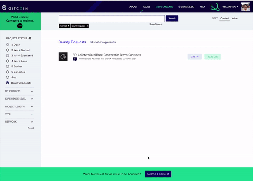
Task: Open the WILLSPUTRA user dropdown
Action: pos(230,7)
